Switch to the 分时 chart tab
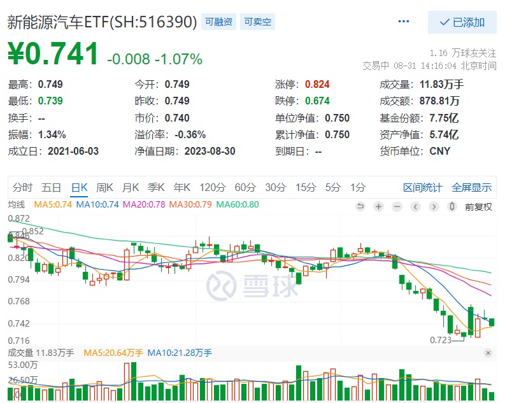 point(22,187)
